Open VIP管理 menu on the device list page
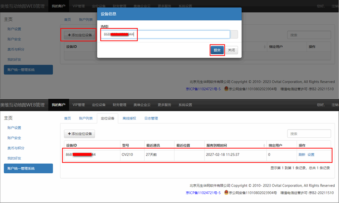Viewport: 339px width, 203px height. pos(79,105)
